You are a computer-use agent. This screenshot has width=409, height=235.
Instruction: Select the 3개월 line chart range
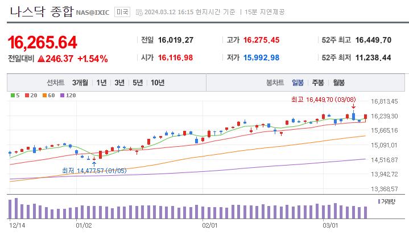click(x=80, y=83)
